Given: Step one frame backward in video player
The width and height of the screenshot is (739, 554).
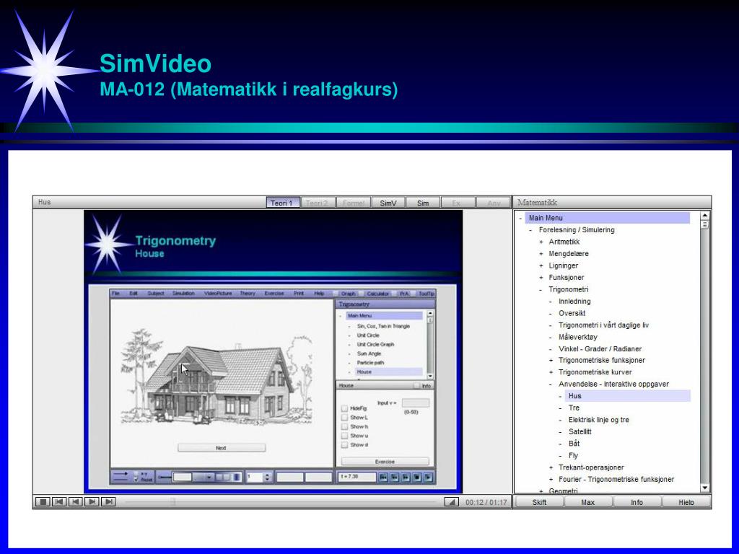Looking at the screenshot, I should (x=75, y=502).
